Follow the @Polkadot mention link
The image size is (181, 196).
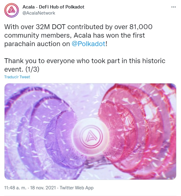[x=89, y=44]
